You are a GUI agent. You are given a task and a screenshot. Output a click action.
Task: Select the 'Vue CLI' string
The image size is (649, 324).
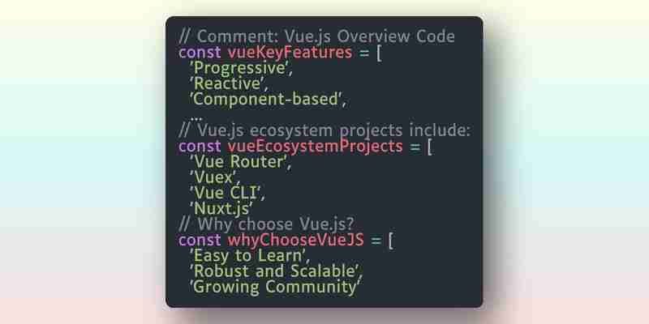click(x=225, y=193)
